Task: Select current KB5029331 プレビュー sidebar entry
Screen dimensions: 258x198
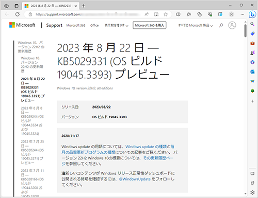Action: (33, 89)
